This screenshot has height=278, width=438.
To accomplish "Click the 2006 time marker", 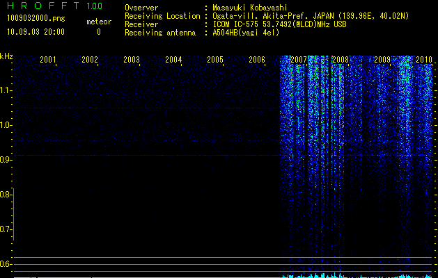I will pyautogui.click(x=257, y=60).
